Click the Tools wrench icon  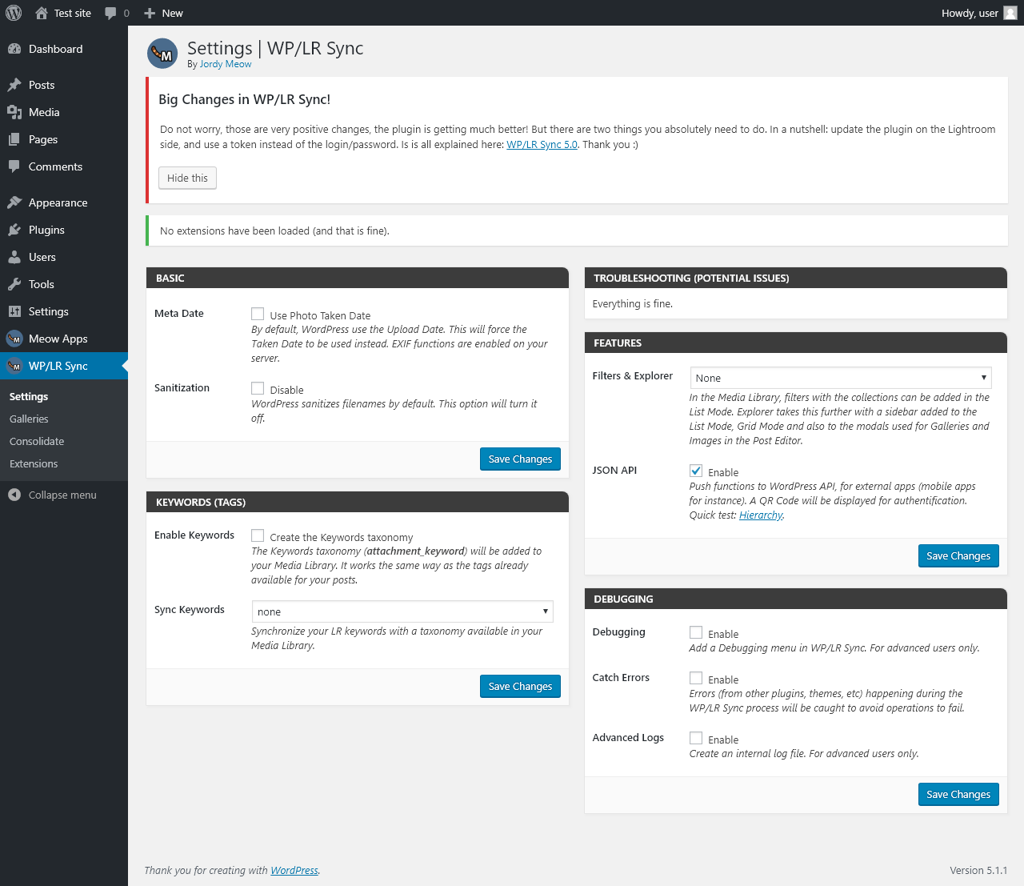pyautogui.click(x=14, y=284)
